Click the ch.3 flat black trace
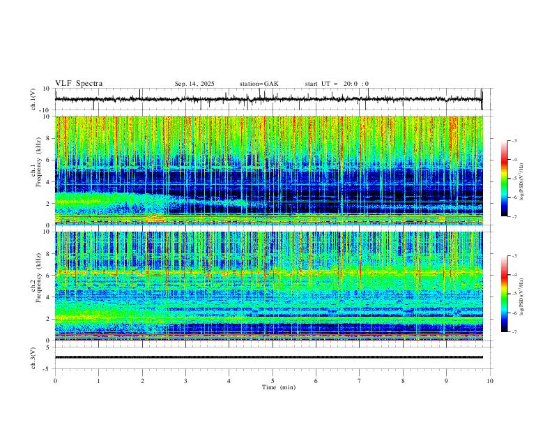The height and width of the screenshot is (427, 552). click(269, 357)
